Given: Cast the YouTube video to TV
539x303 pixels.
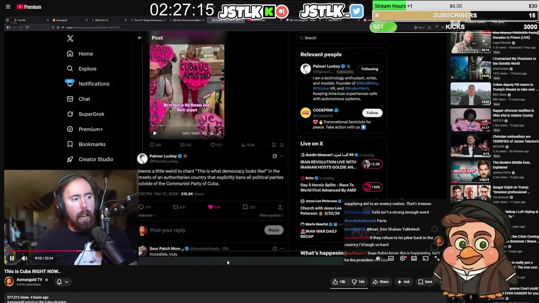Looking at the screenshot, I should click(425, 258).
